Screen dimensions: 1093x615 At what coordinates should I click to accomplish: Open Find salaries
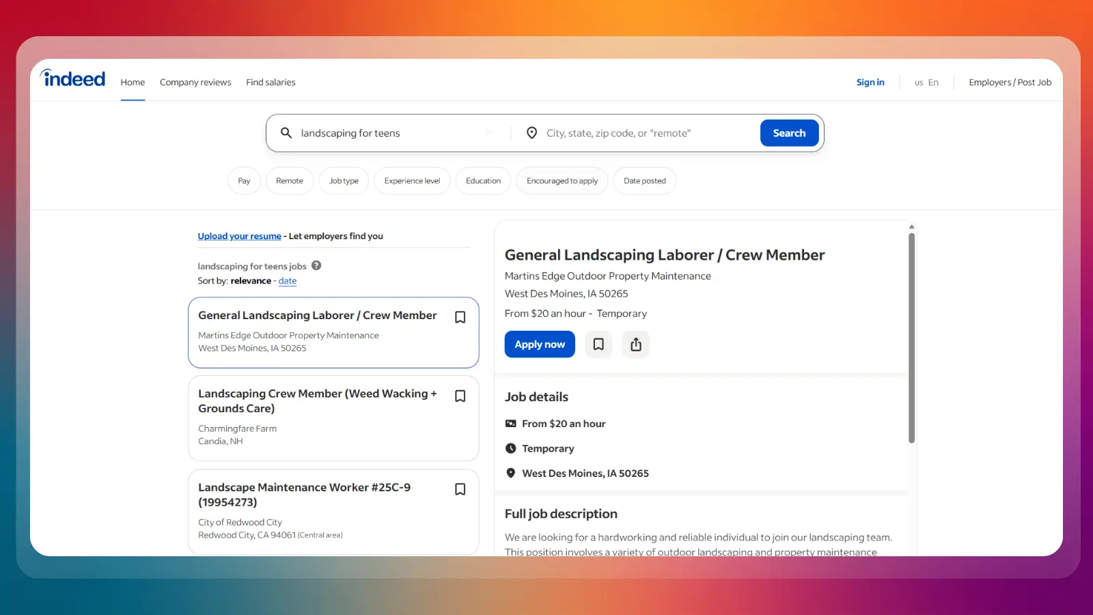[271, 83]
